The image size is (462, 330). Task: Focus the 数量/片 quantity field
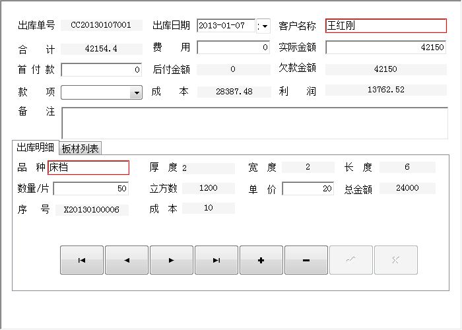91,189
